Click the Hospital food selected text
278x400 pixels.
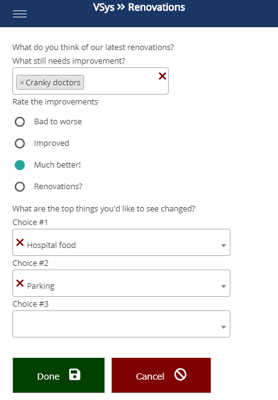(51, 245)
